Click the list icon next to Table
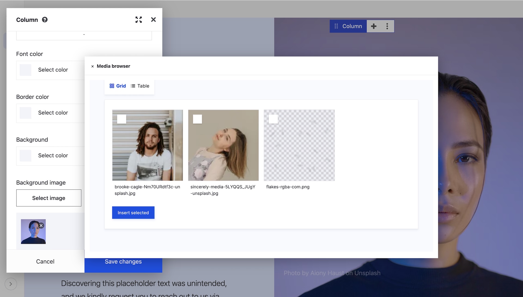 (x=133, y=86)
